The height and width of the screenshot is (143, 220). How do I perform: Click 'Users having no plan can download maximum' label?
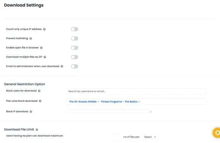pyautogui.click(x=34, y=136)
